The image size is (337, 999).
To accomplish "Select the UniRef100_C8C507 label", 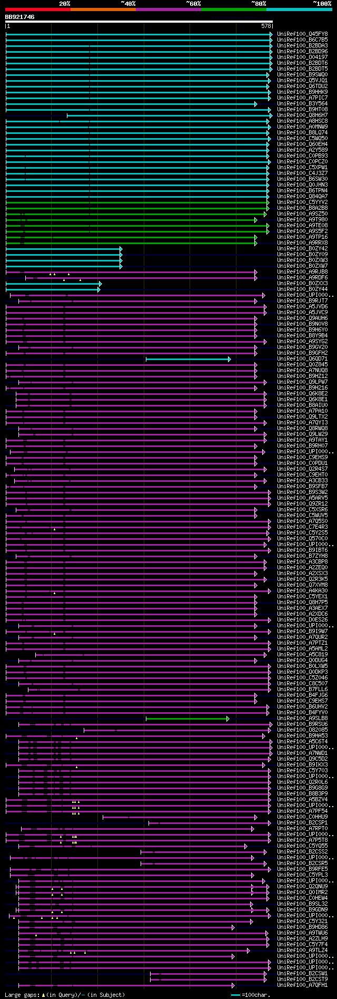I will point(302,683).
